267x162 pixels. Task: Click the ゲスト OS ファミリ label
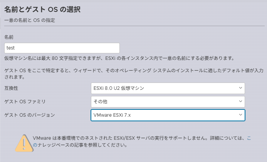click(x=25, y=102)
